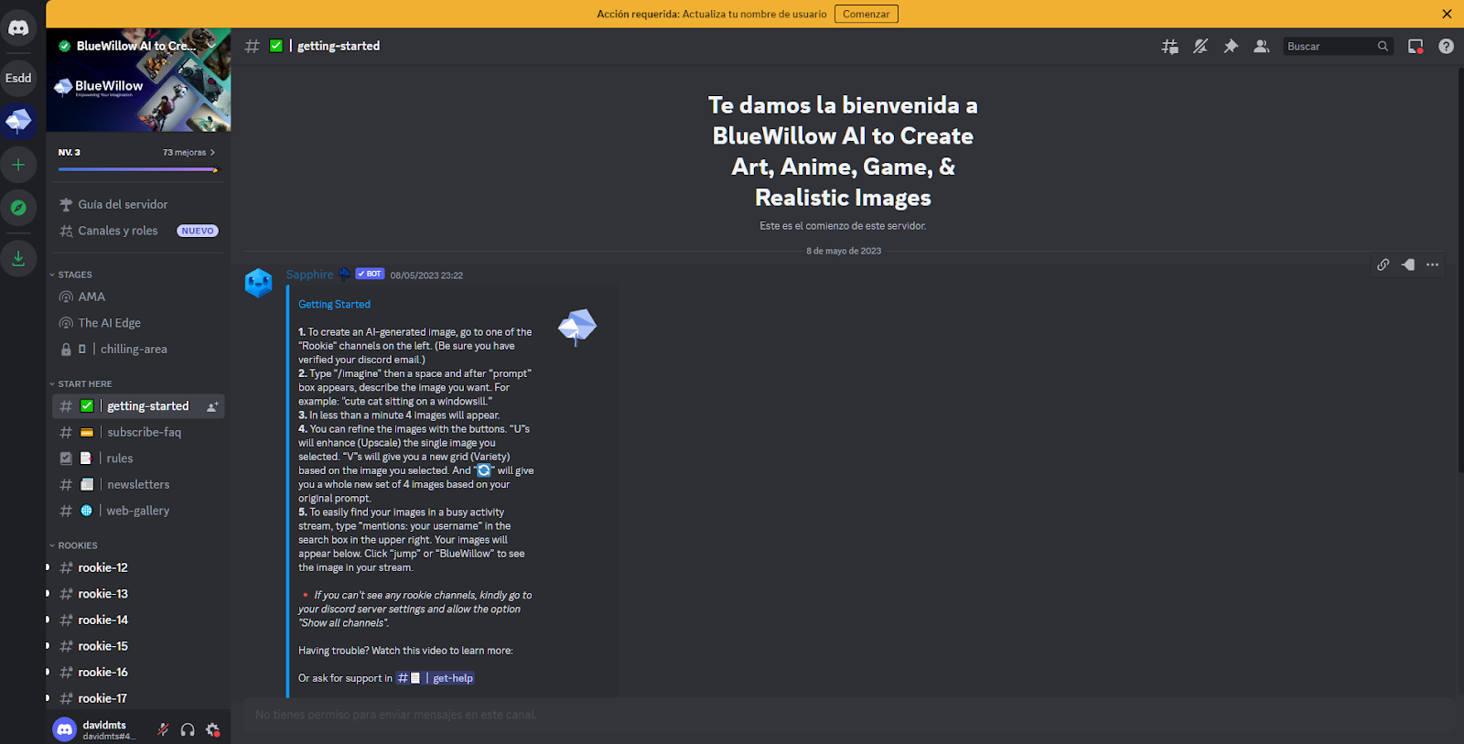The width and height of the screenshot is (1464, 744).
Task: Open the rookie-13 channel
Action: (x=138, y=594)
